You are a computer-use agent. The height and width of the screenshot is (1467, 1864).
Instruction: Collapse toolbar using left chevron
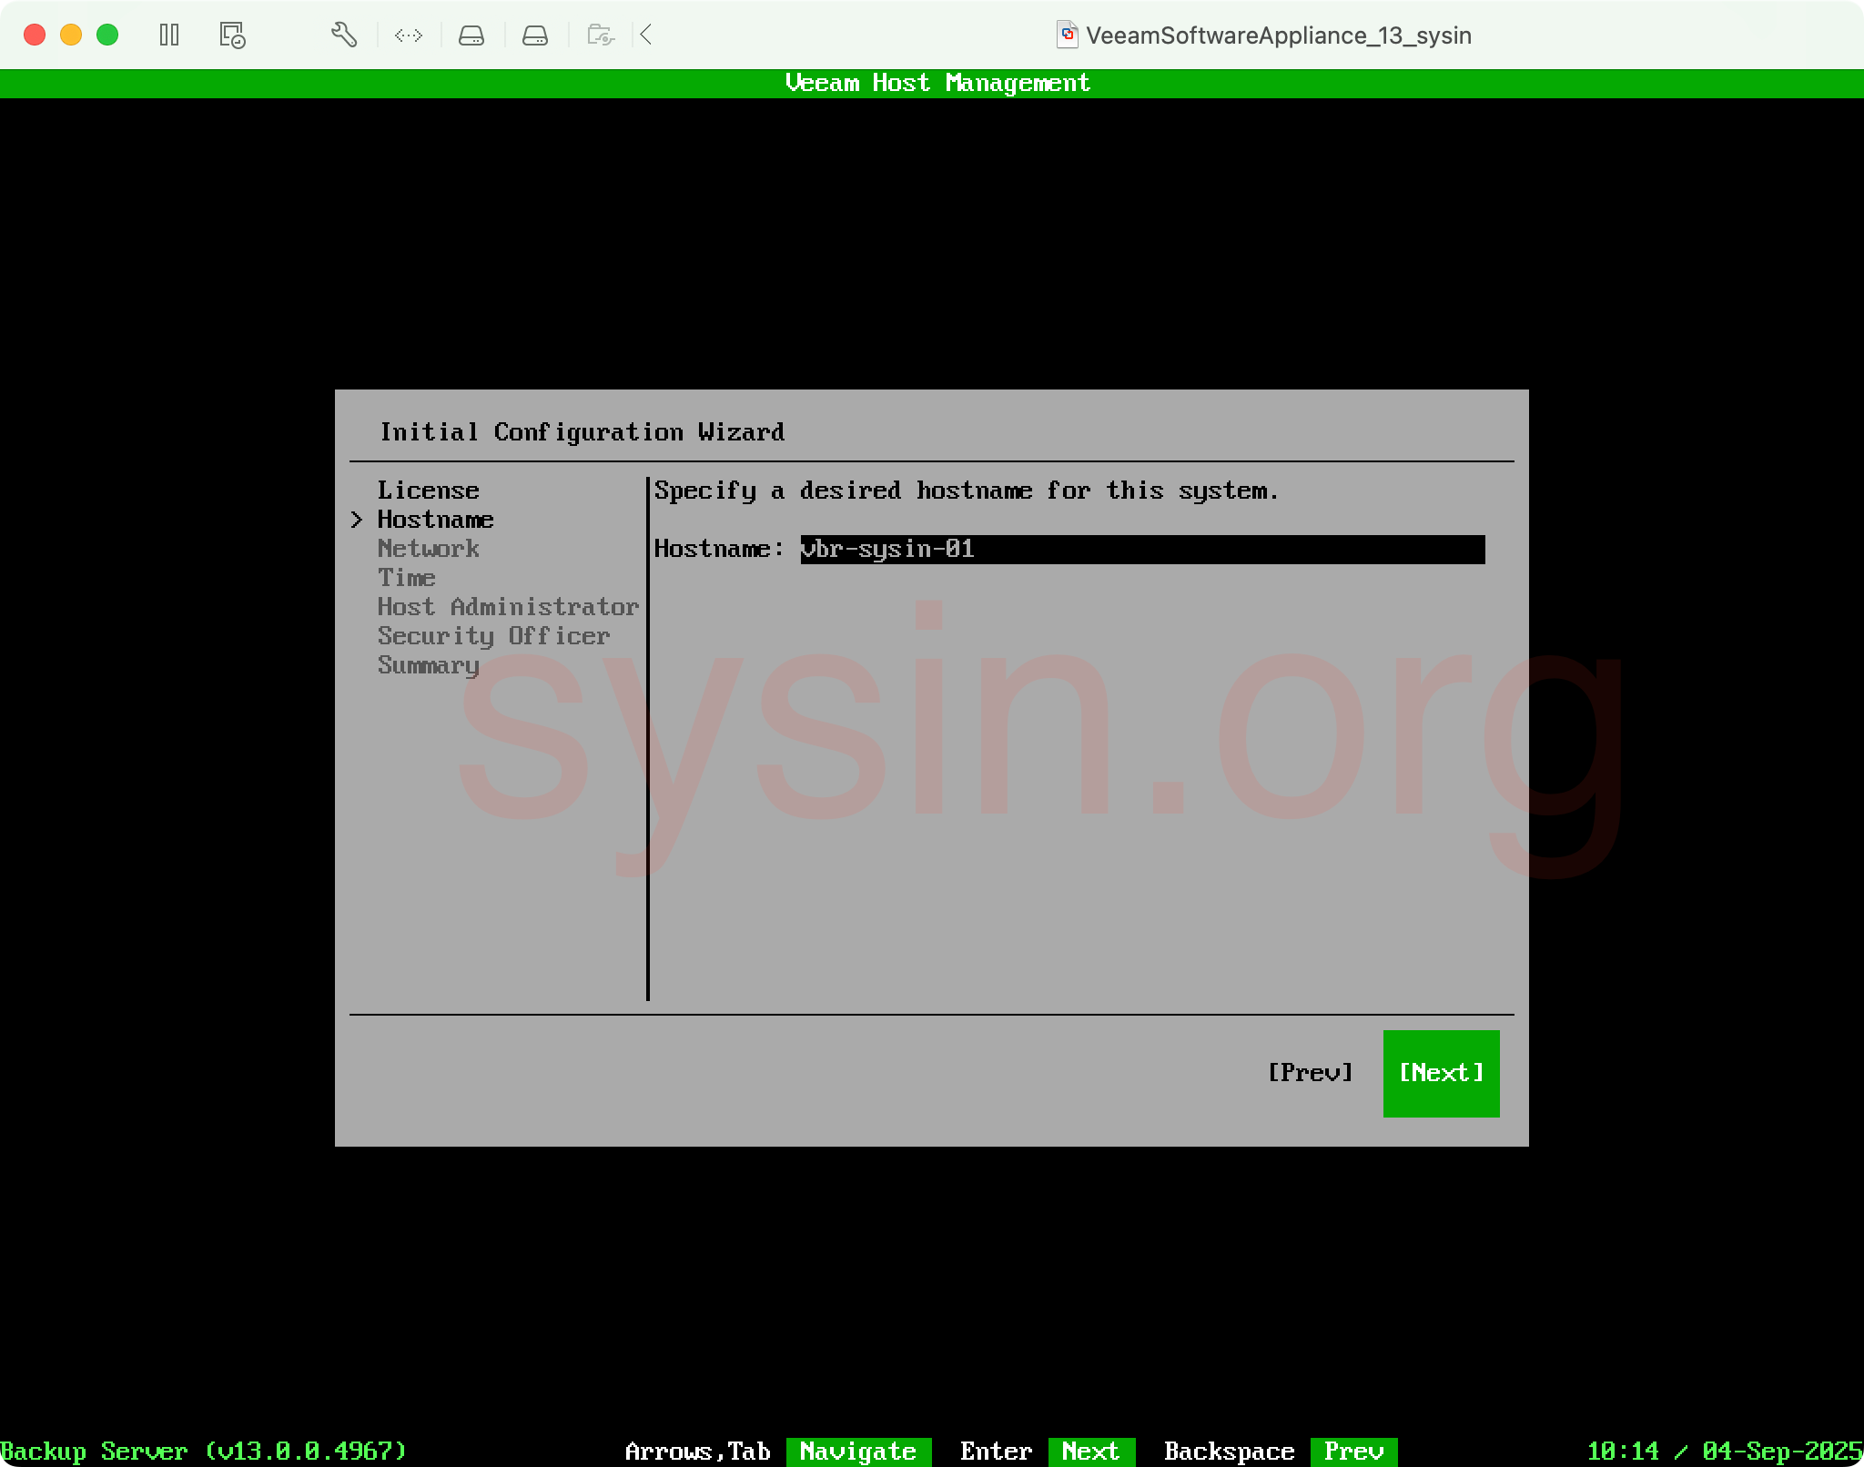(646, 35)
